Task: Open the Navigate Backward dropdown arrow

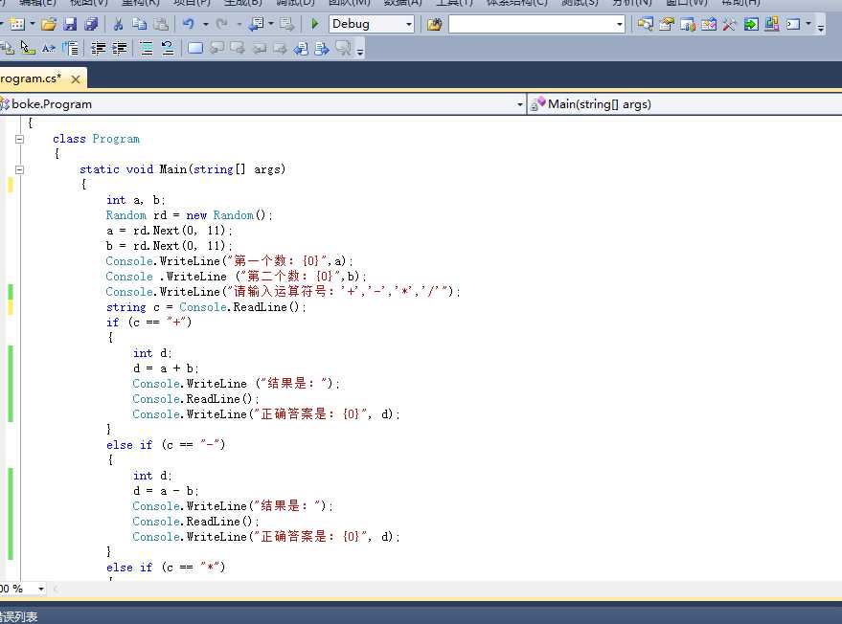Action: [271, 24]
